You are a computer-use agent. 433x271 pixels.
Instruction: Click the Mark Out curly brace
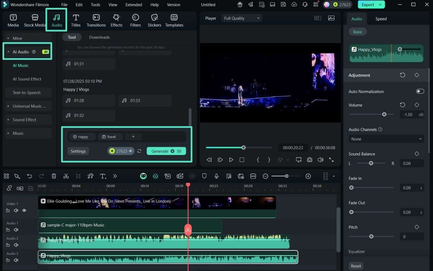click(x=269, y=160)
